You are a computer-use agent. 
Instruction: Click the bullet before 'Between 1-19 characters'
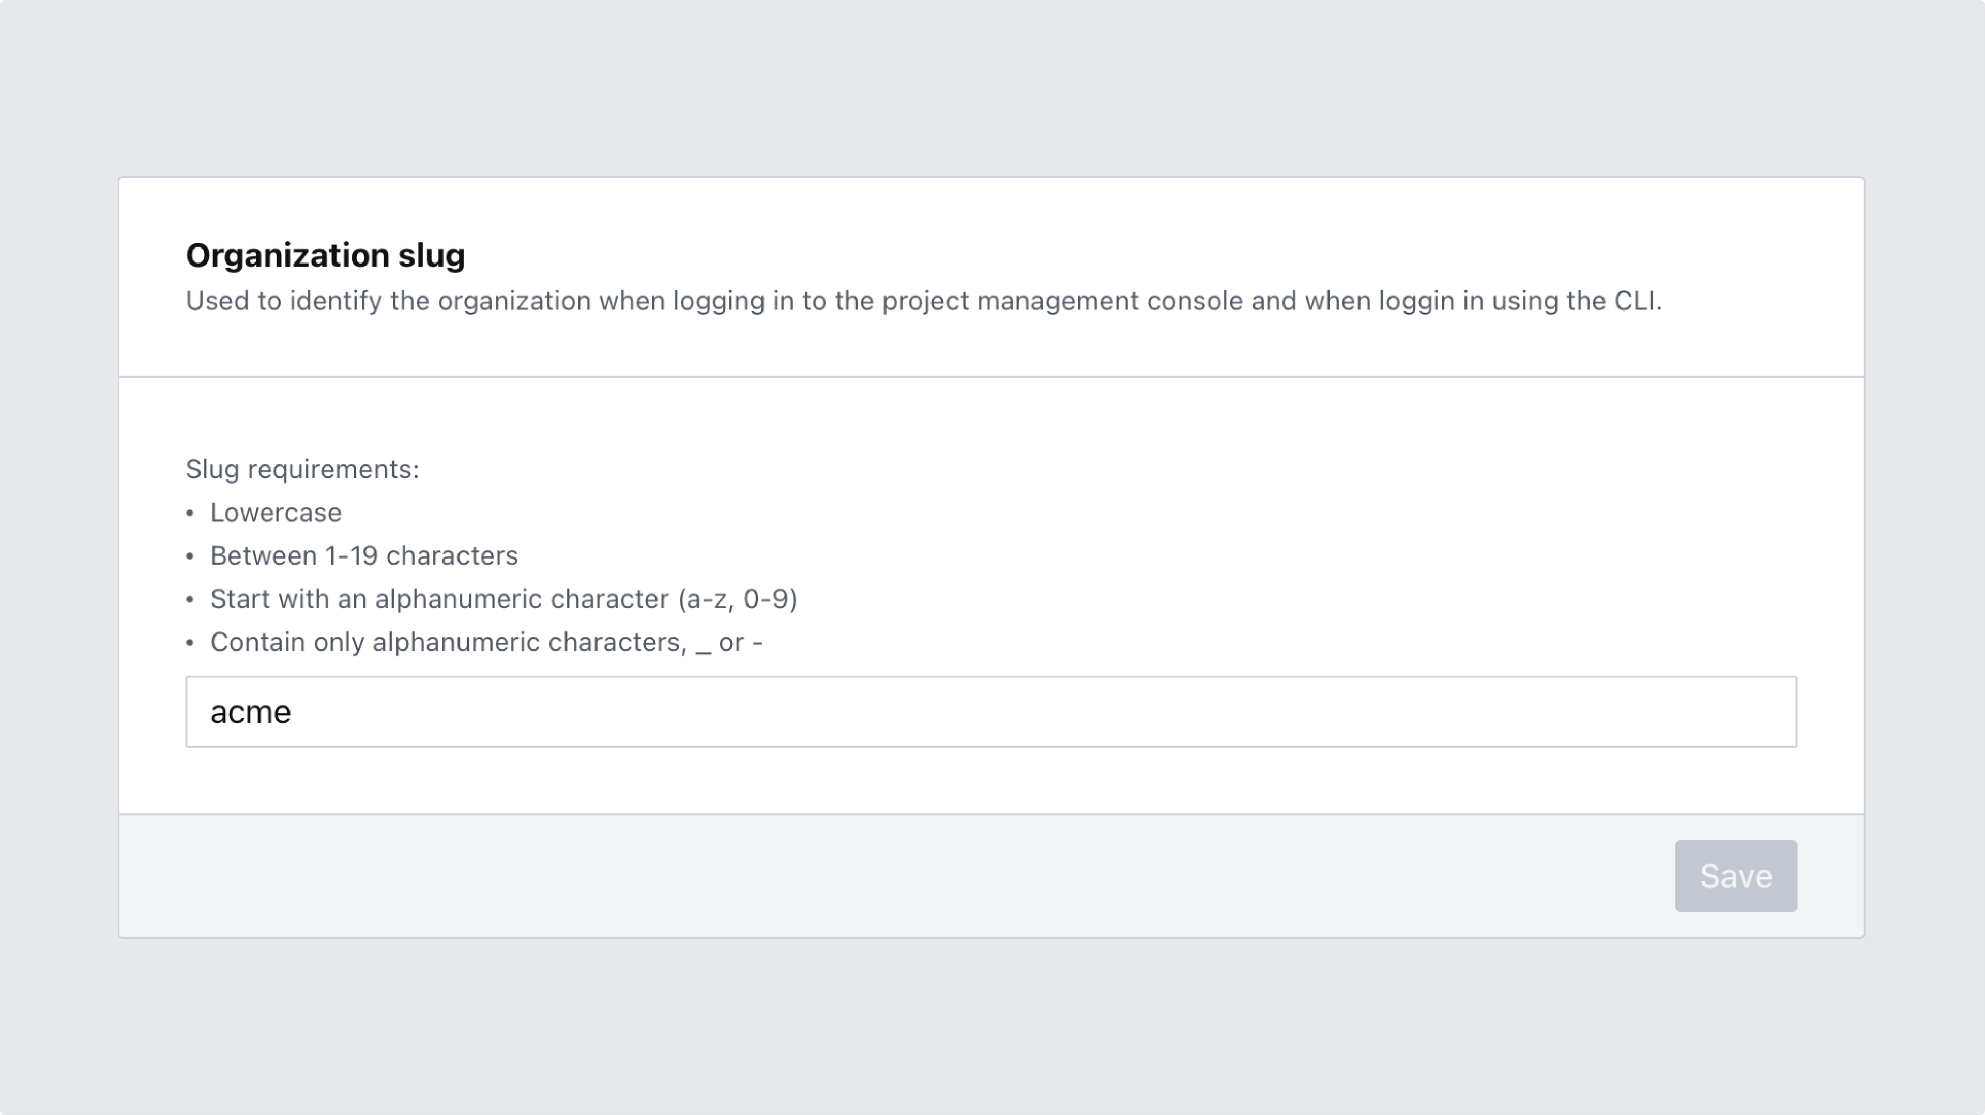(190, 557)
